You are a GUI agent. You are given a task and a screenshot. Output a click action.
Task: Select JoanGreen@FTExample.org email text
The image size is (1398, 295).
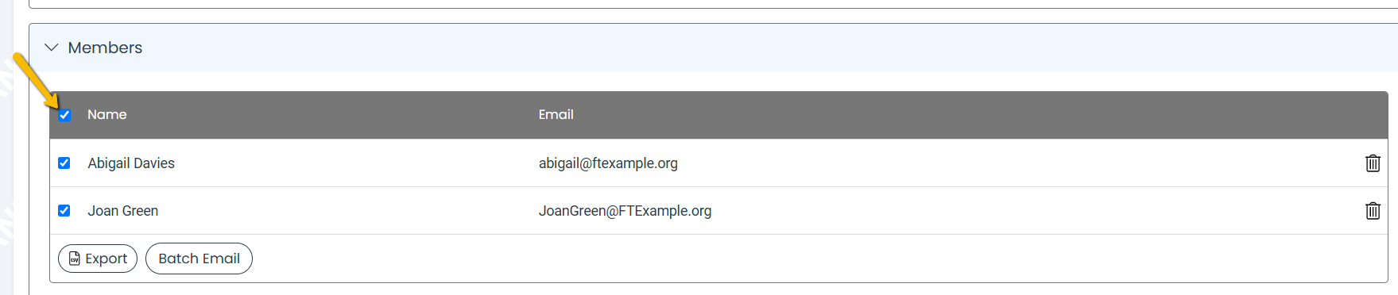pyautogui.click(x=625, y=211)
